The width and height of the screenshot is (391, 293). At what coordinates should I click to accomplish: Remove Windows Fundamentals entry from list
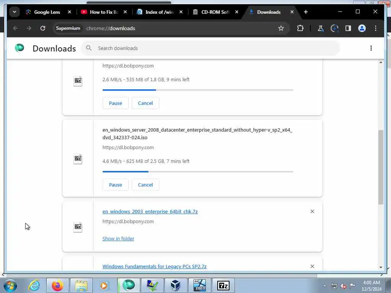click(x=312, y=266)
